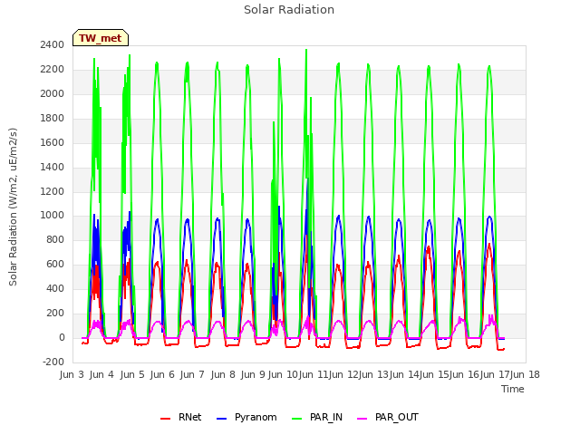Click the Jun 6 x-axis date label
This screenshot has width=580, height=435.
[162, 374]
